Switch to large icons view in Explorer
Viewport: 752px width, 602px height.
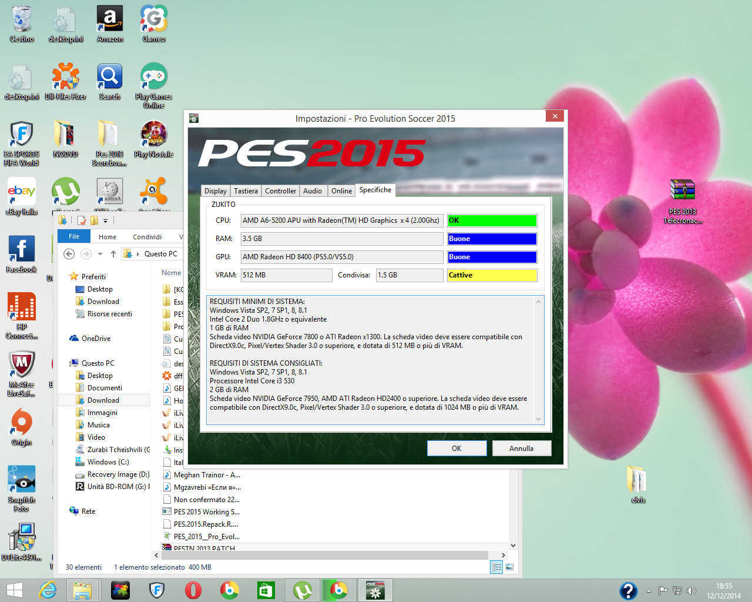click(509, 567)
